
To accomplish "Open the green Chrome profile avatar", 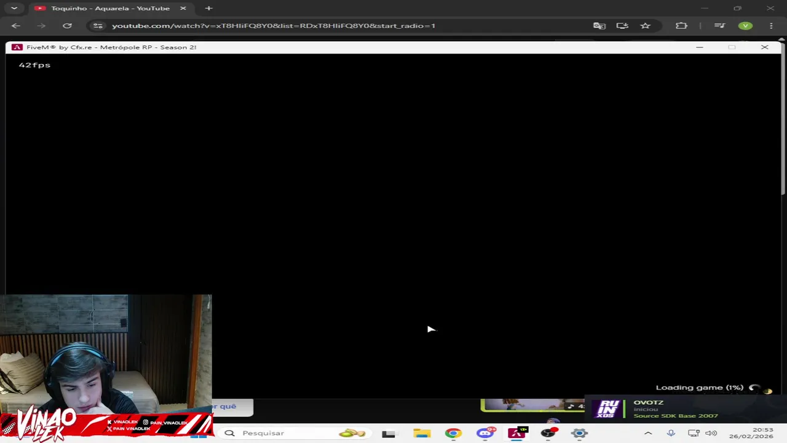I will (745, 26).
